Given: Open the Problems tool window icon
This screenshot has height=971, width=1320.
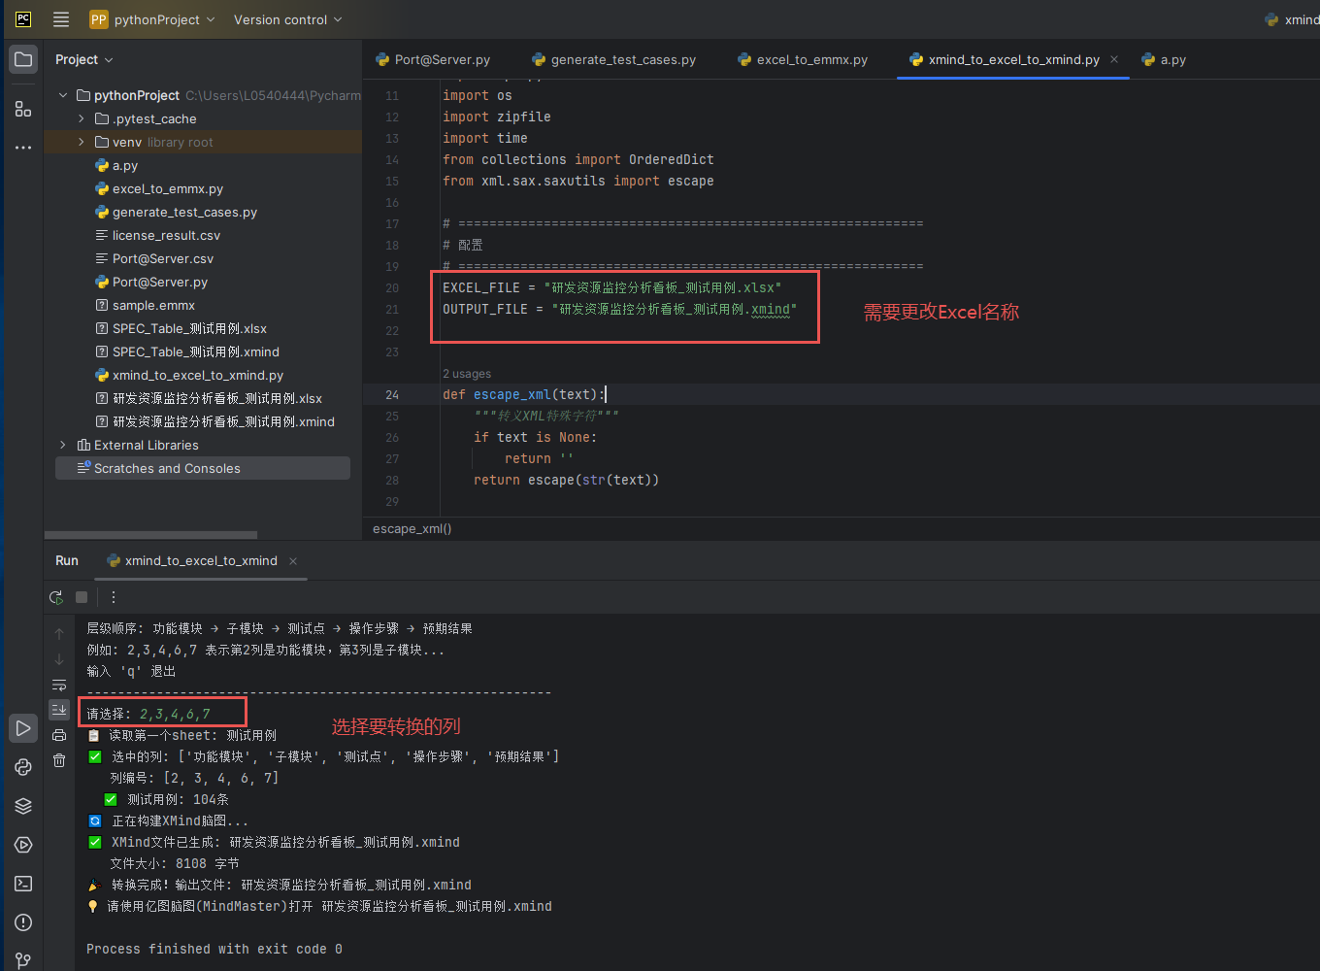Looking at the screenshot, I should [23, 922].
